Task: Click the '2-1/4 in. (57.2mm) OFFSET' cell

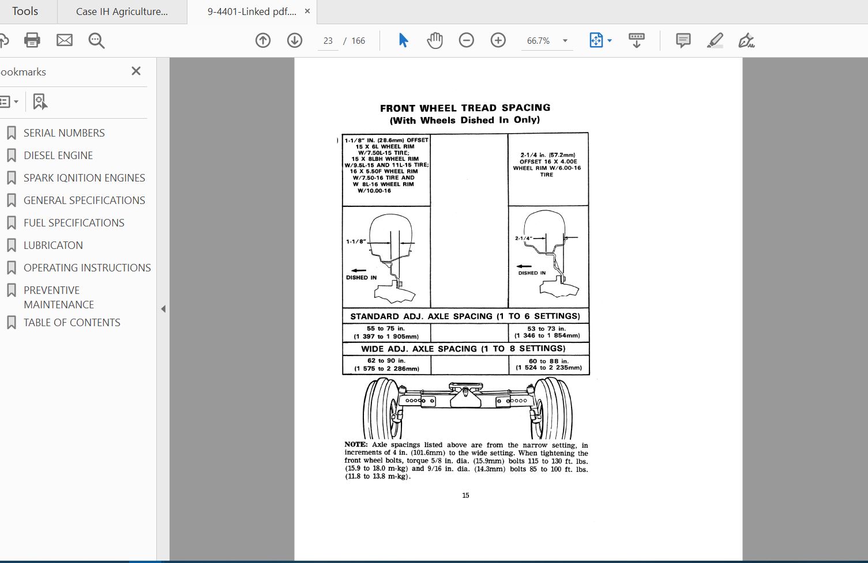Action: click(x=548, y=169)
